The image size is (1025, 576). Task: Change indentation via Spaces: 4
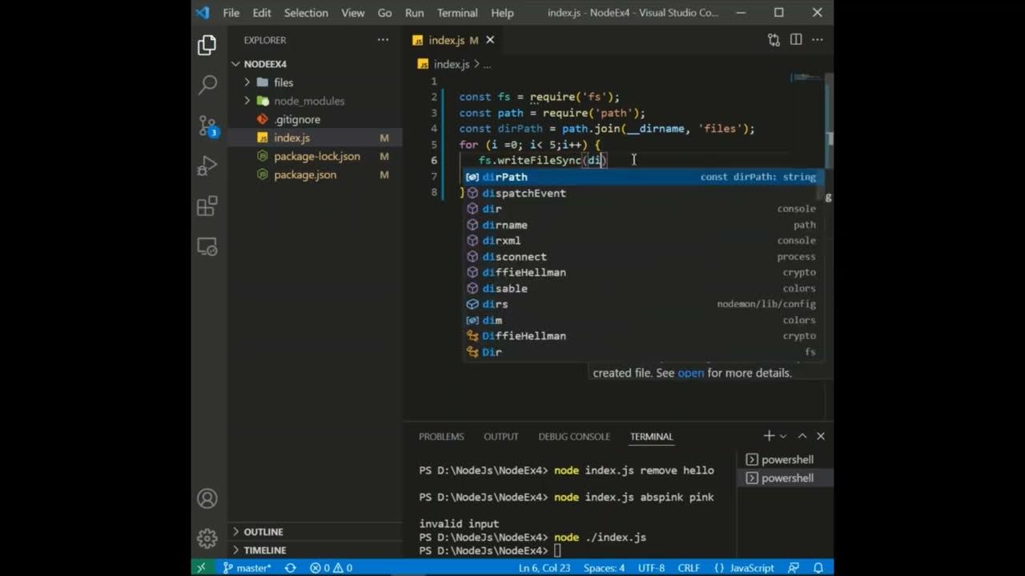[604, 568]
